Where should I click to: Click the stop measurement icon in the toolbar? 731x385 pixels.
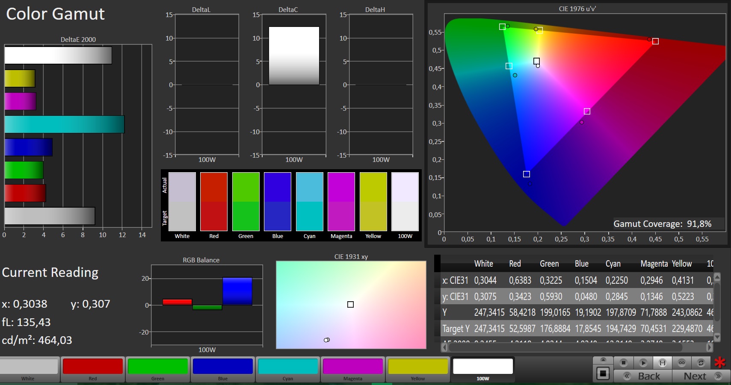click(624, 363)
